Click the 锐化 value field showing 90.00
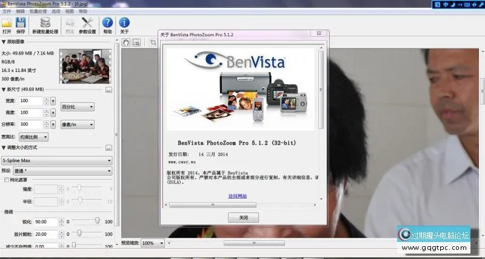 pos(46,222)
